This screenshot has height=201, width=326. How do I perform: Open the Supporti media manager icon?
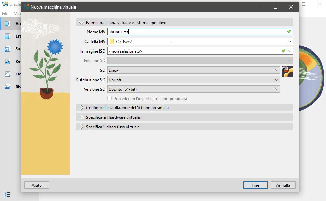click(x=7, y=48)
